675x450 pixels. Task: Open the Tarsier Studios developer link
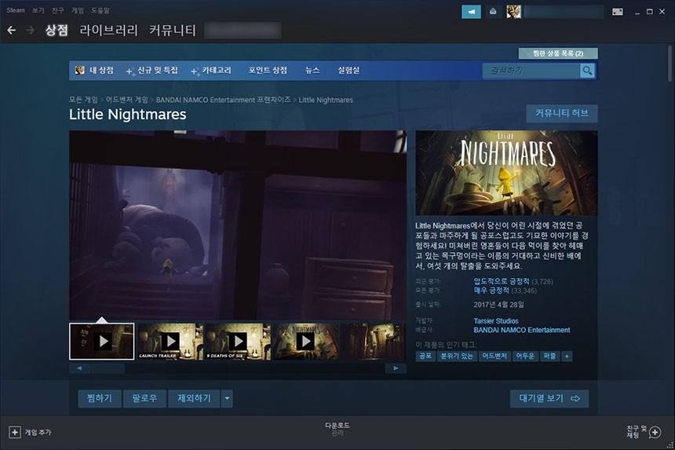coord(496,321)
